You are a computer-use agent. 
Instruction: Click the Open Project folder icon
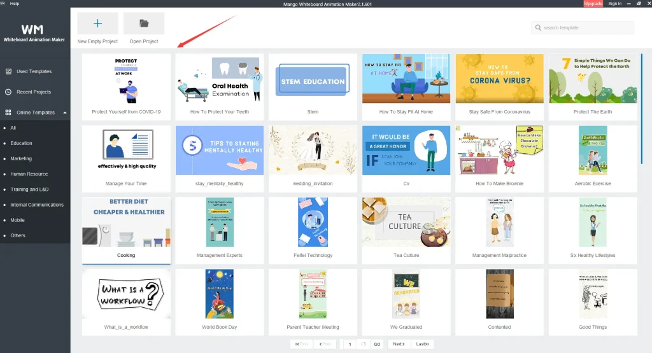144,24
